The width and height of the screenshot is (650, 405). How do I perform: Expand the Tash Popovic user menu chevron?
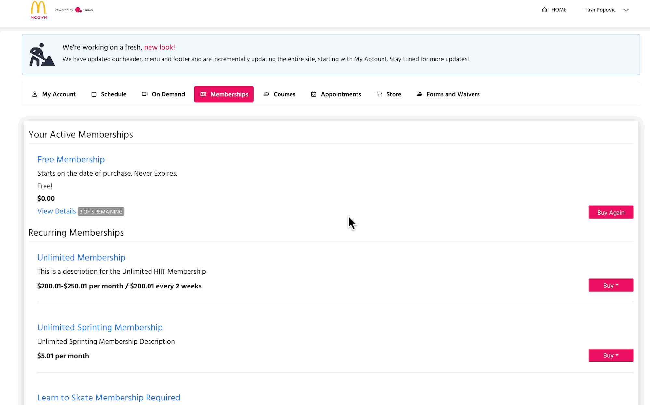(x=626, y=10)
